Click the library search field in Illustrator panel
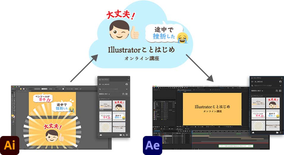Image resolution: width=284 pixels, height=155 pixels. coord(113,89)
